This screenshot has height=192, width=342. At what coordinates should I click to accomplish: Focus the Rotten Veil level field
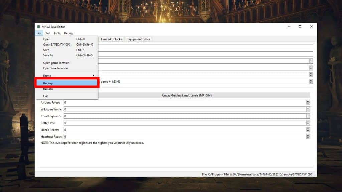click(x=185, y=123)
